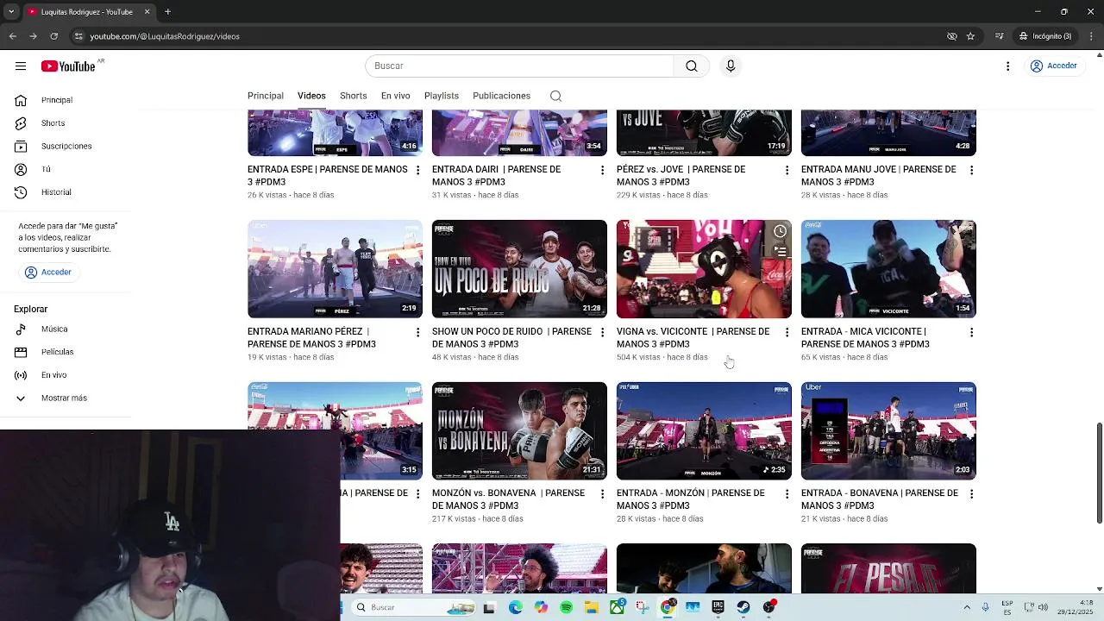This screenshot has width=1104, height=621.
Task: Add VIGNA vs. VICICONTE to queue
Action: (780, 251)
